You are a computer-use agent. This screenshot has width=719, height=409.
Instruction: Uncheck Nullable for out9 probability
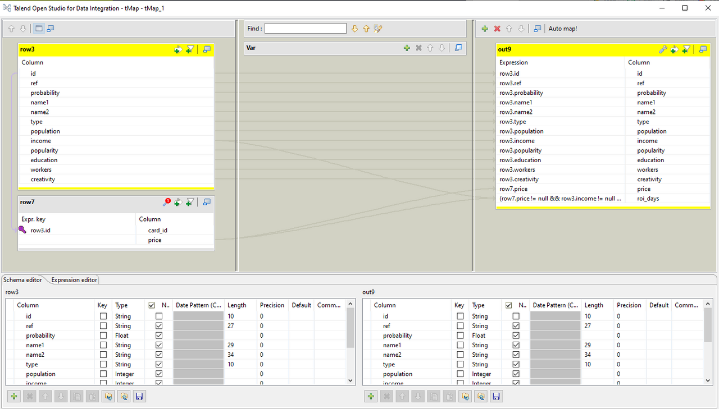(516, 336)
